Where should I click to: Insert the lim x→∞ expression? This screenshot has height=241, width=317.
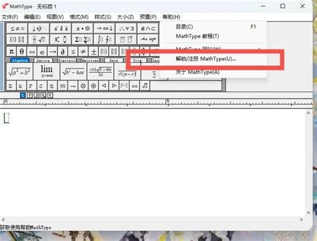point(47,71)
